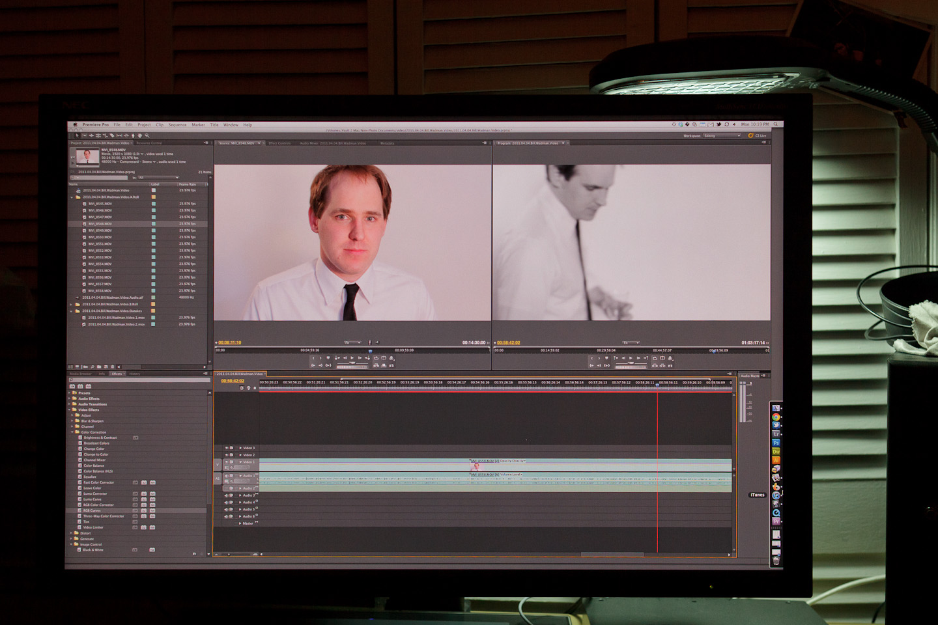The image size is (938, 625).
Task: Expand the Audio Transitions folder
Action: coord(70,404)
